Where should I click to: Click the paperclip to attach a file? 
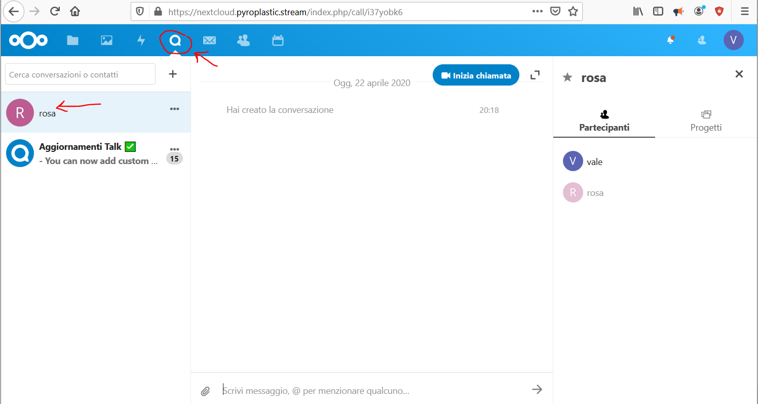tap(205, 391)
